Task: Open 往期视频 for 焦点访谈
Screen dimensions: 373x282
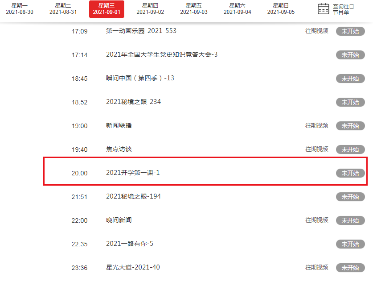Action: pos(316,149)
